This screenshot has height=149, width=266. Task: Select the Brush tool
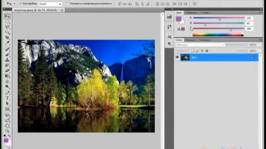point(7,54)
